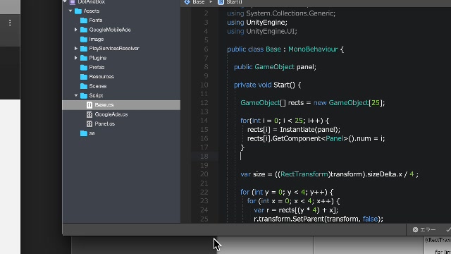Select Plugins folder name

tap(98, 58)
